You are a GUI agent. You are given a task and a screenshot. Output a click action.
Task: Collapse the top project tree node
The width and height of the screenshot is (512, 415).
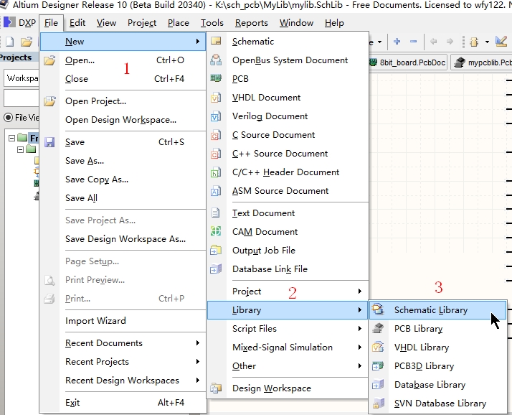pos(11,138)
